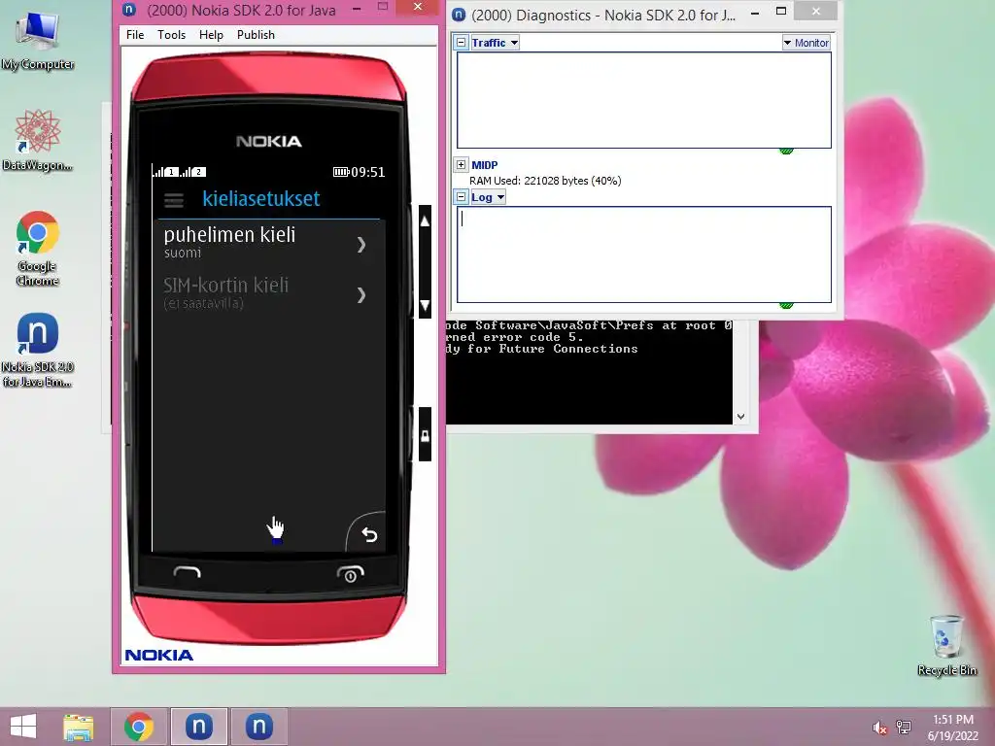Image resolution: width=995 pixels, height=746 pixels.
Task: Open the SIM-kortin kieli setting
Action: (268, 294)
